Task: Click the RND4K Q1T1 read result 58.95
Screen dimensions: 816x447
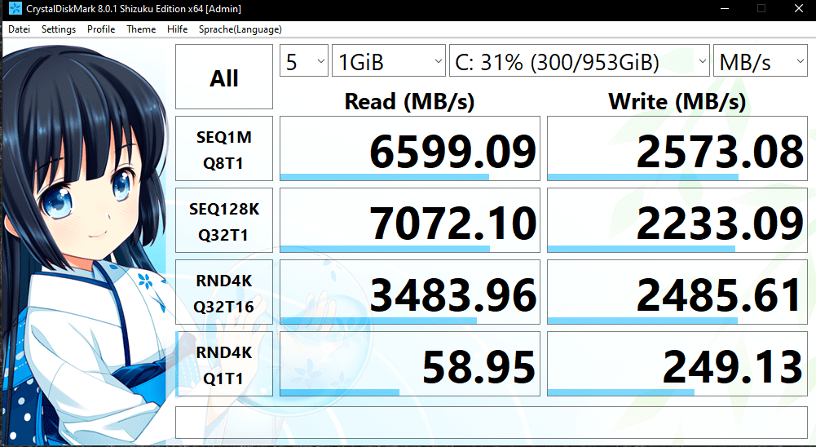Action: click(410, 364)
